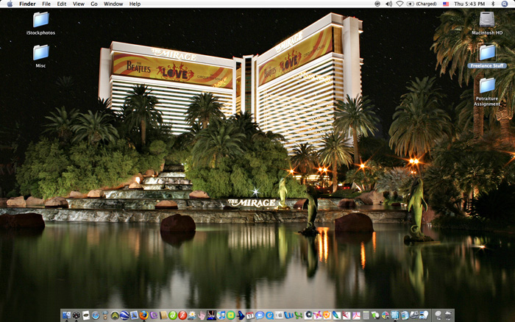Open the address book icon in Dock

click(164, 315)
